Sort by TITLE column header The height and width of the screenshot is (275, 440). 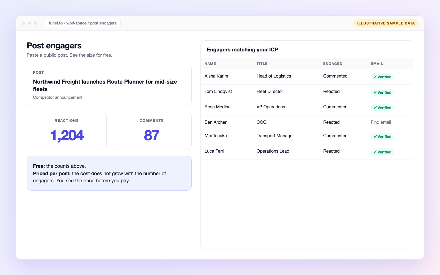click(x=262, y=64)
